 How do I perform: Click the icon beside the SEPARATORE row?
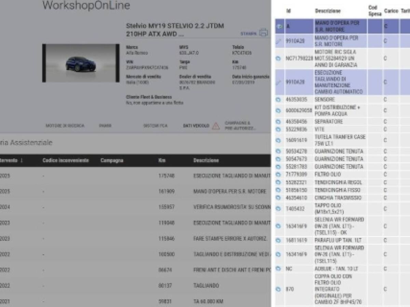278,122
